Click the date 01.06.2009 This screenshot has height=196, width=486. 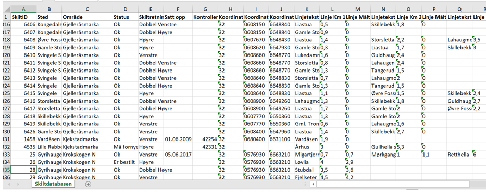[x=178, y=139]
